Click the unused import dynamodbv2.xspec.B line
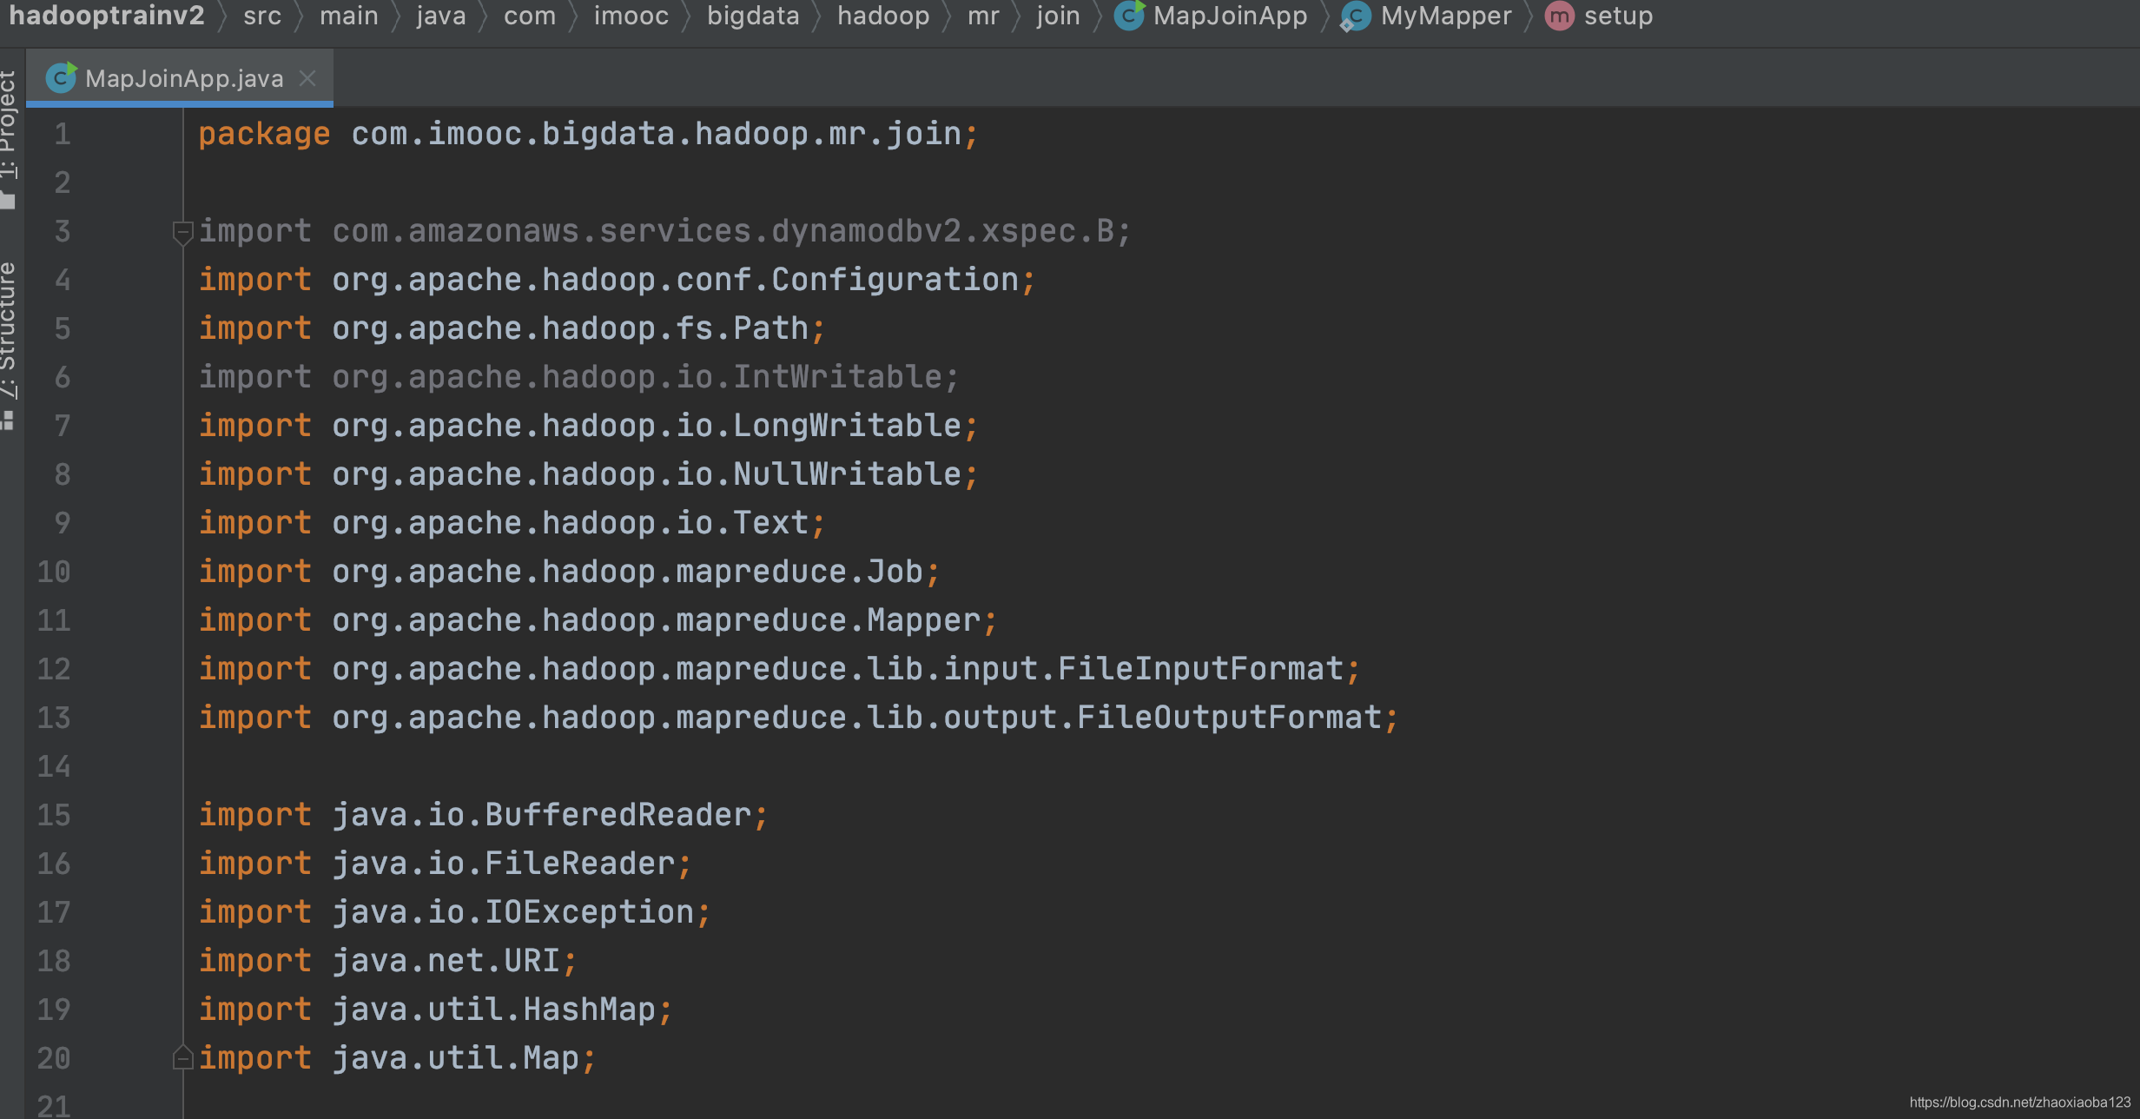 (664, 231)
